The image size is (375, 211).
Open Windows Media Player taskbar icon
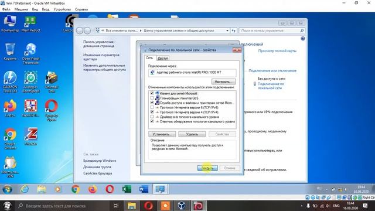tap(57, 189)
